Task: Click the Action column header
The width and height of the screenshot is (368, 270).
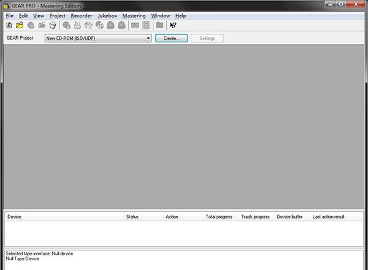Action: point(183,217)
